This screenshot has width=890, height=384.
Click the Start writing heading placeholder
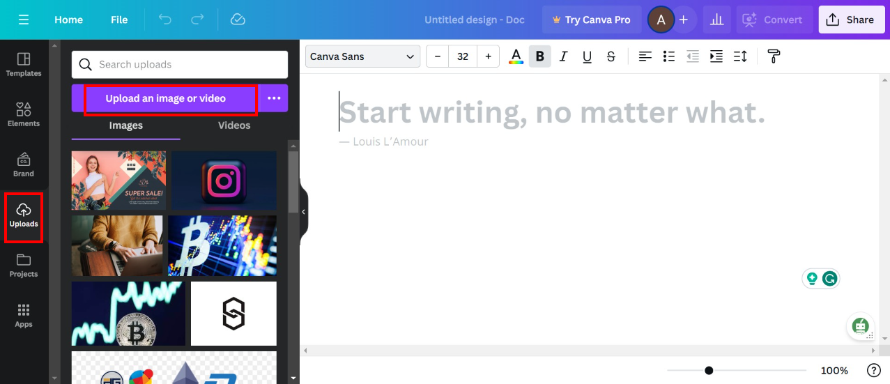tap(552, 112)
